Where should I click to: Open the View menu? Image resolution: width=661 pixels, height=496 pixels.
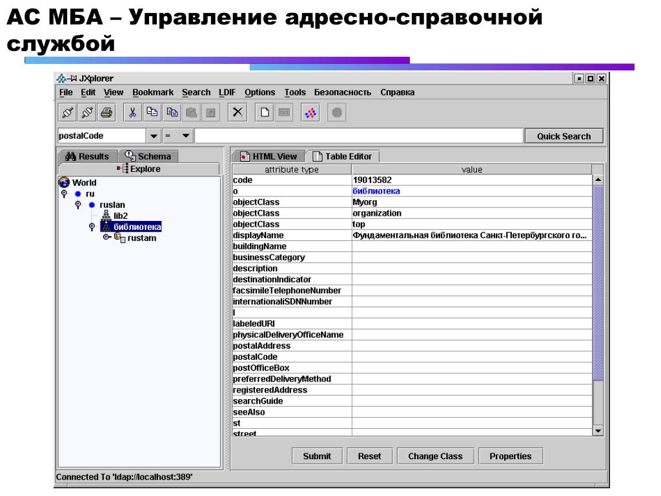pos(114,92)
